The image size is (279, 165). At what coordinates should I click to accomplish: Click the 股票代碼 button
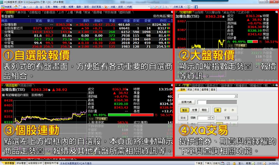186,102
